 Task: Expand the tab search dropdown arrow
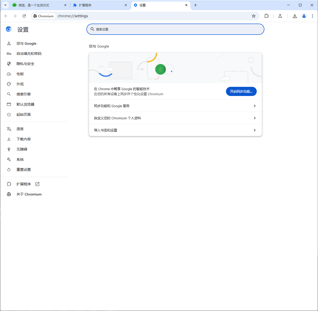coord(5,5)
